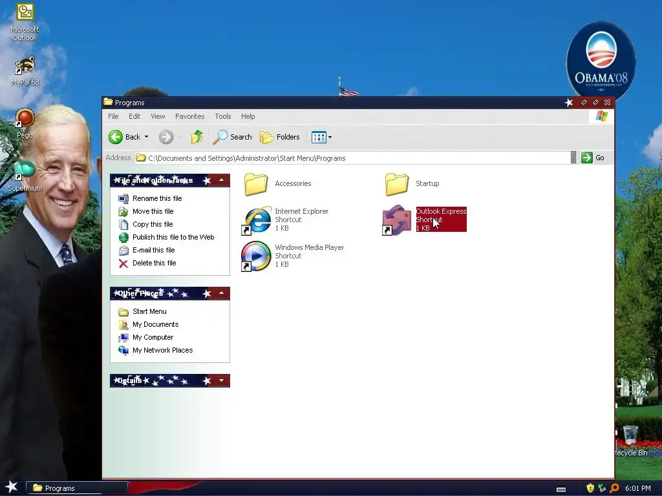Click Delete this file
The width and height of the screenshot is (662, 496).
pyautogui.click(x=154, y=263)
